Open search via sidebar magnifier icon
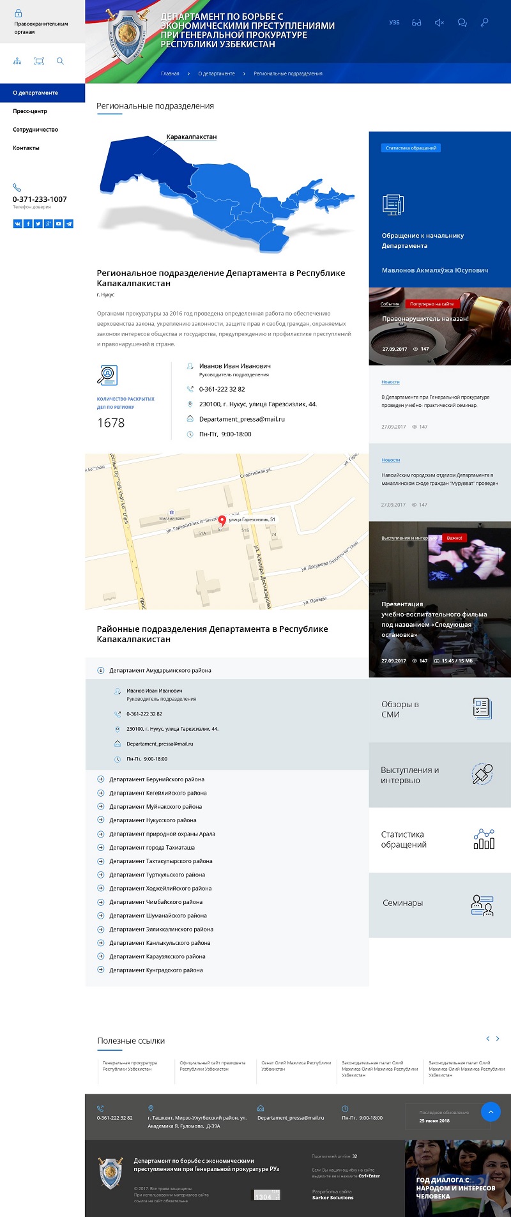Viewport: 511px width, 1217px height. [x=60, y=61]
